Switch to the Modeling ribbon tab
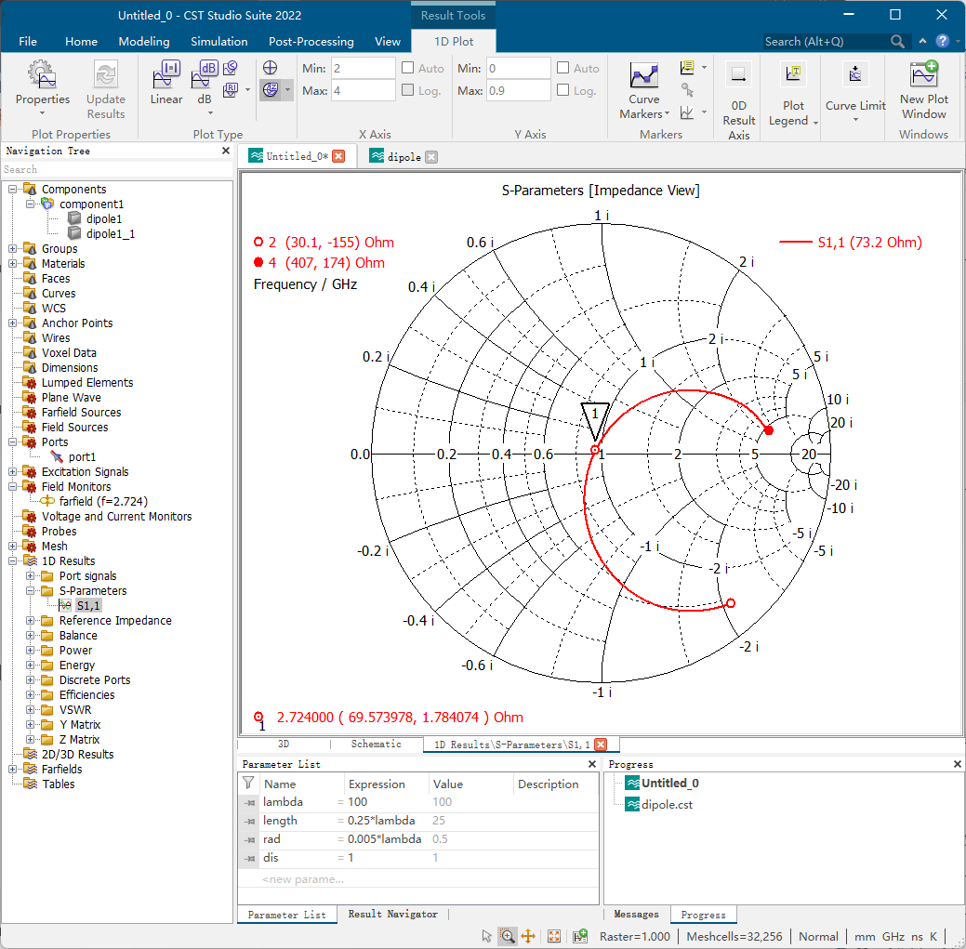 (x=143, y=41)
